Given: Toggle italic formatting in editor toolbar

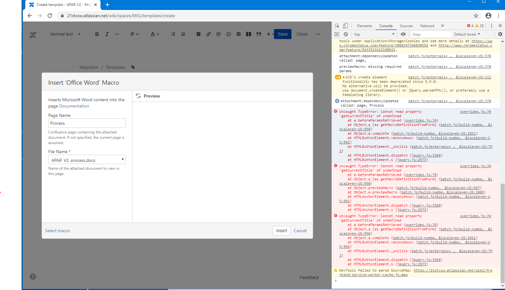Looking at the screenshot, I should coord(107,34).
